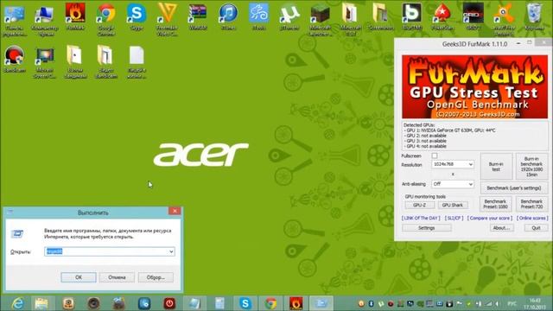The image size is (553, 311).
Task: Launch GPU-Z monitoring tool
Action: click(419, 205)
